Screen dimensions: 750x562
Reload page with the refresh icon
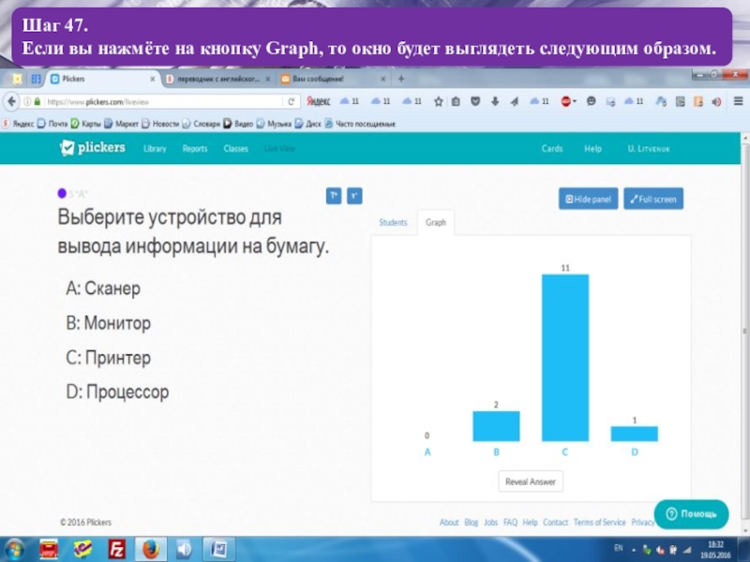(x=291, y=101)
